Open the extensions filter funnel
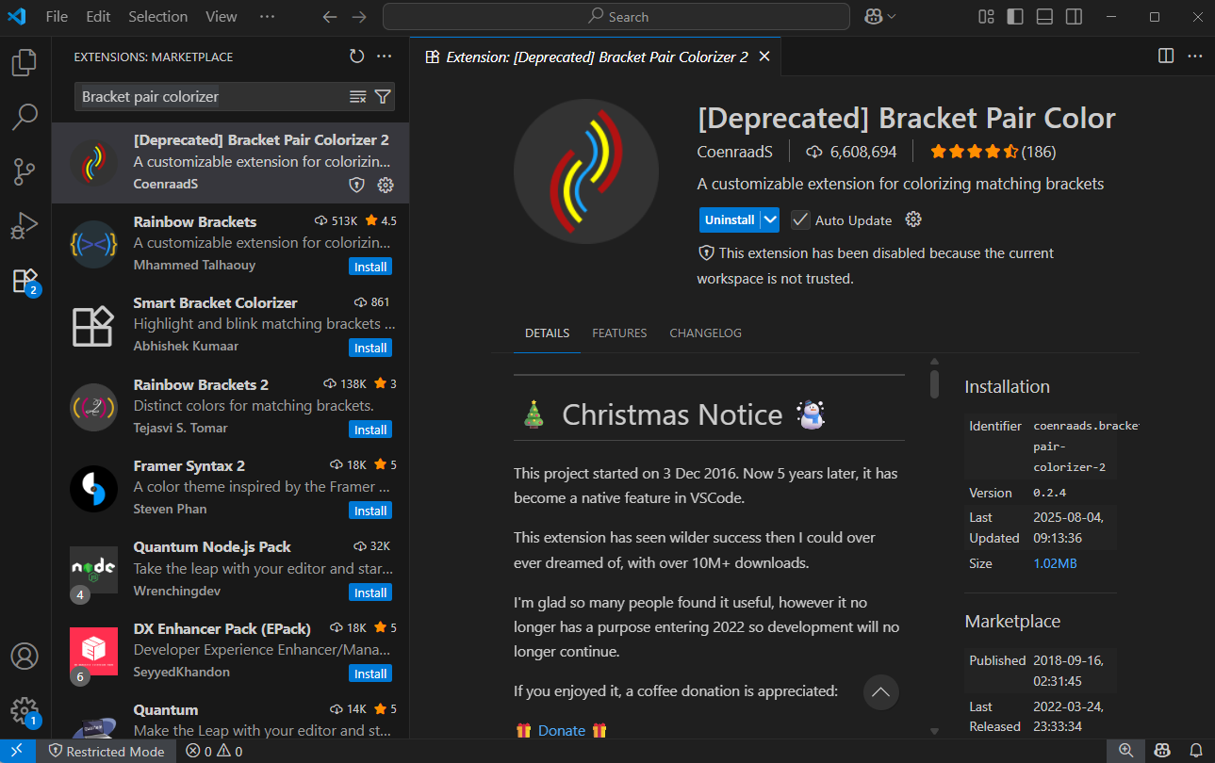1215x763 pixels. [x=383, y=96]
